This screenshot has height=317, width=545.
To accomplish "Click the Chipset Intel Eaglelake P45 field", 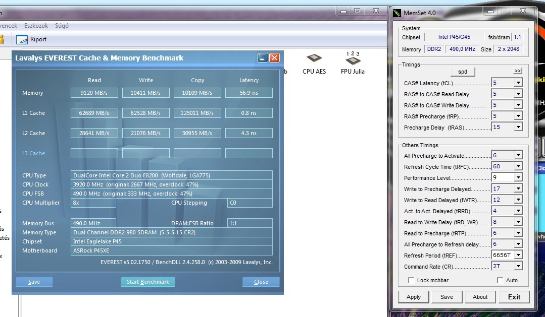I will 172,241.
